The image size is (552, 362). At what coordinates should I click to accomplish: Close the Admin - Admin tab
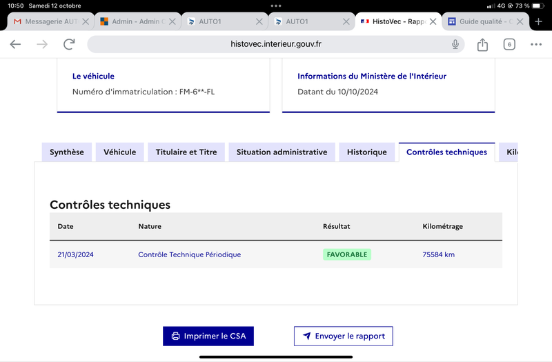click(x=172, y=21)
